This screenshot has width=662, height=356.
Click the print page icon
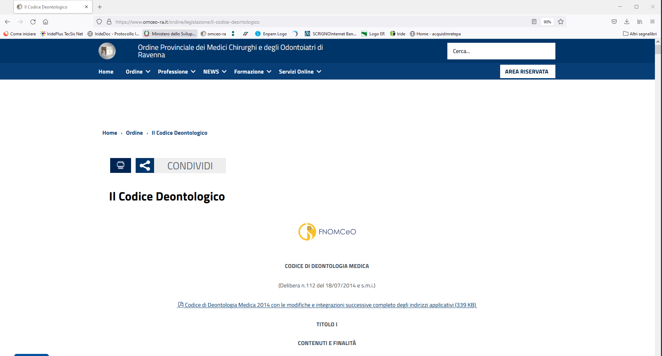(120, 165)
